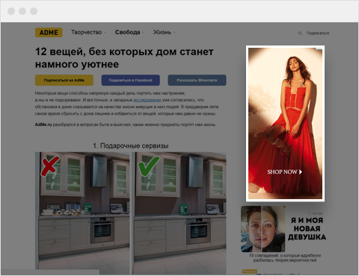Screen dimensions: 359x276
Task: Click the article headline 12 вещей
Action: click(x=124, y=58)
